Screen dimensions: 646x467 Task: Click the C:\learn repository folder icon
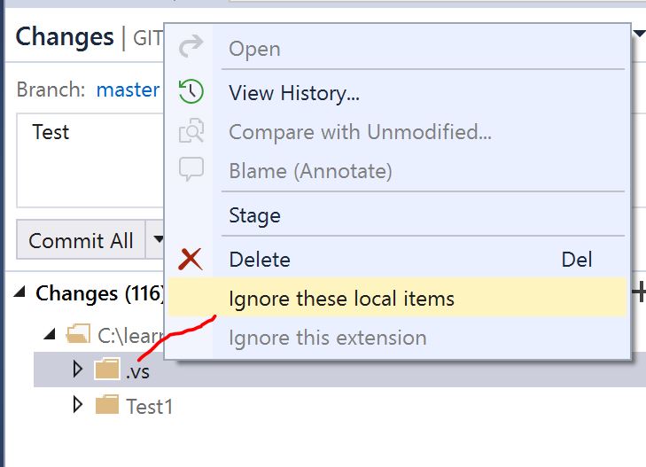coord(79,335)
